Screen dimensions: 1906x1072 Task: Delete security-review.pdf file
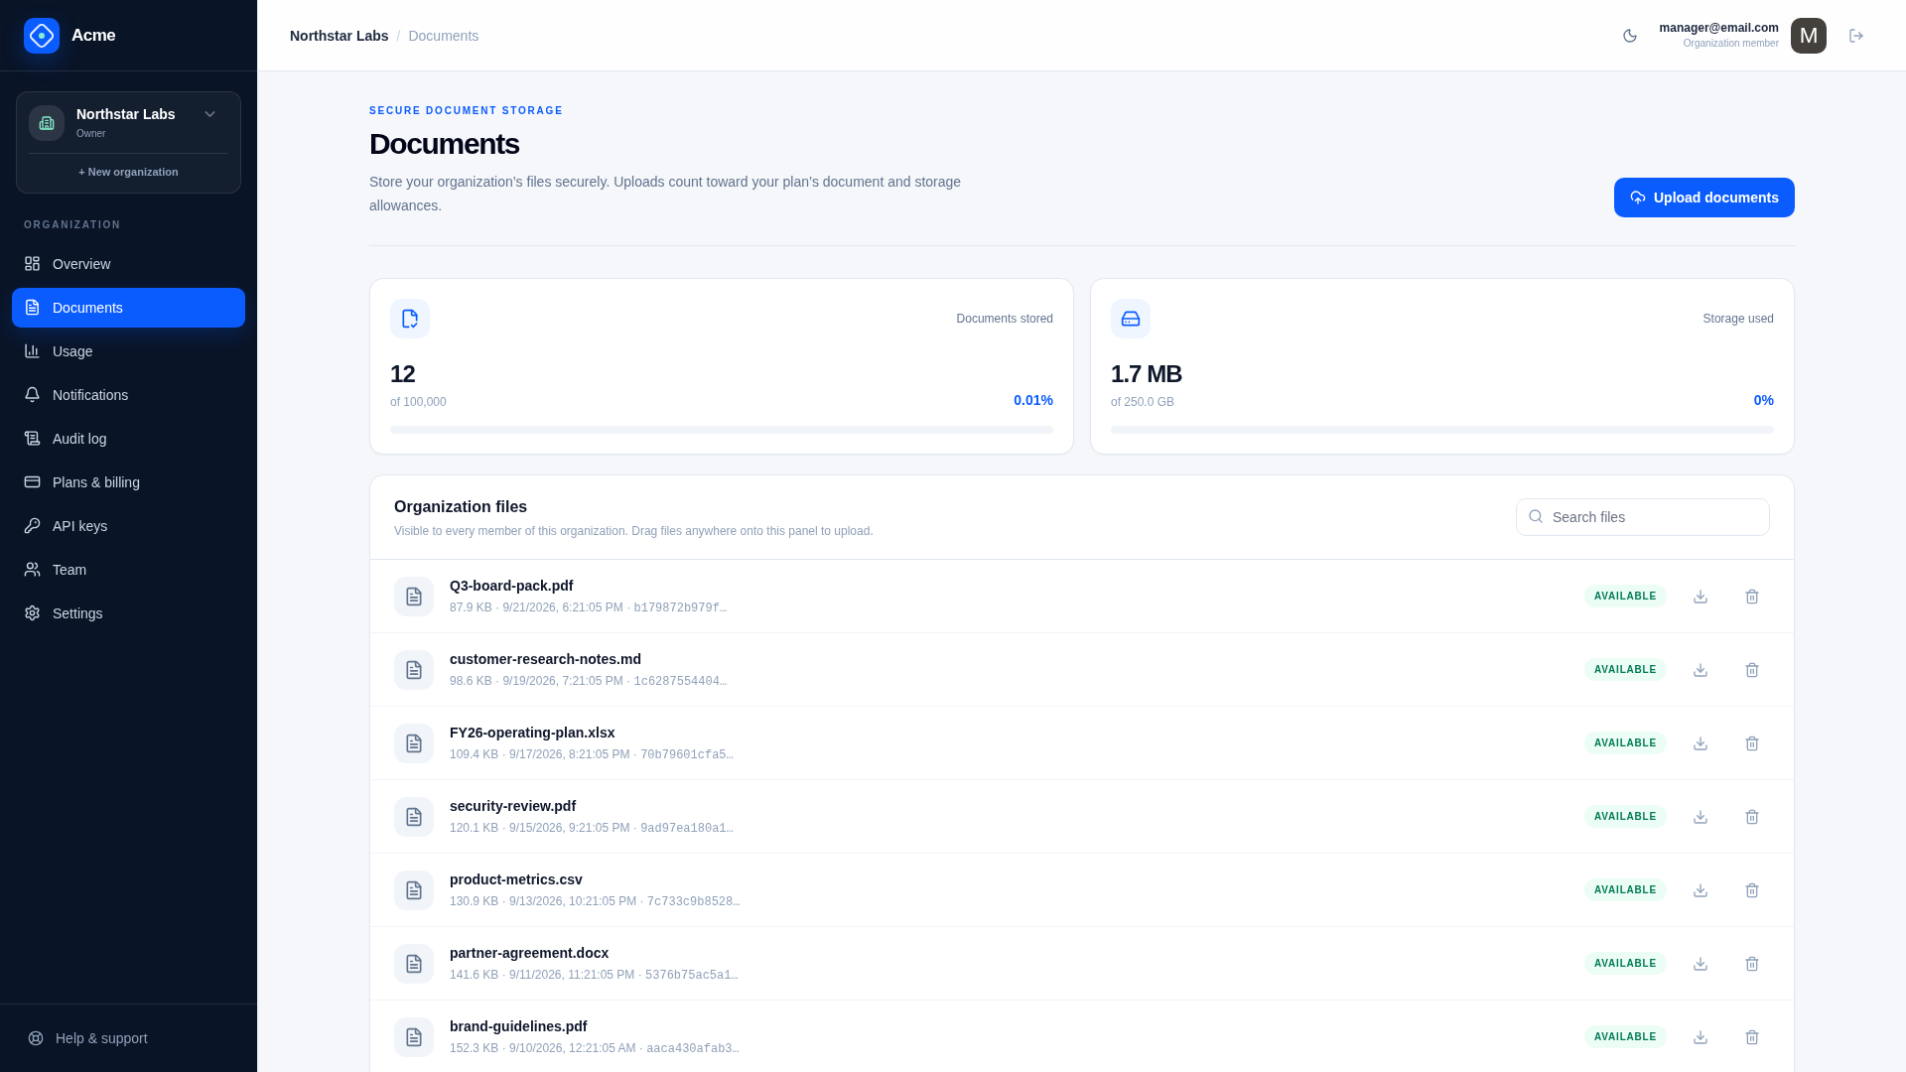(x=1752, y=817)
